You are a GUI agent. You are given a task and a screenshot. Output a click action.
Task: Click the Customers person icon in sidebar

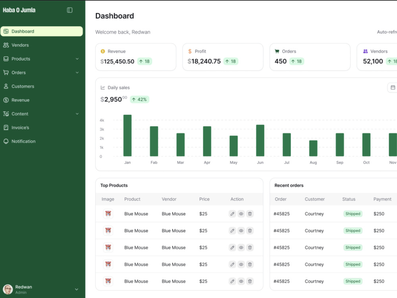(x=6, y=86)
